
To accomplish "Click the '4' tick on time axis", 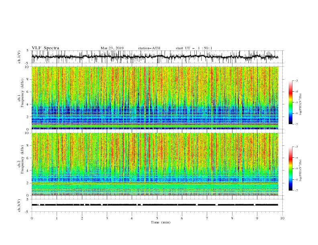I will 132,218.
